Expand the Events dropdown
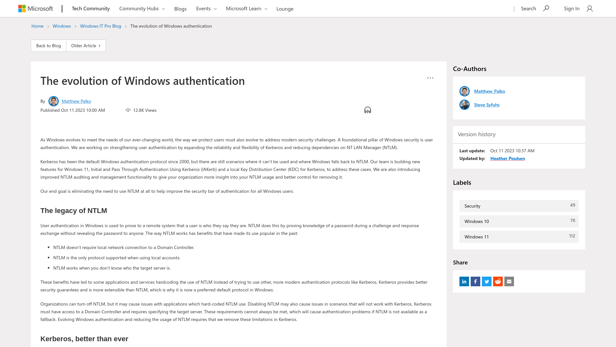This screenshot has width=616, height=347. tap(206, 9)
